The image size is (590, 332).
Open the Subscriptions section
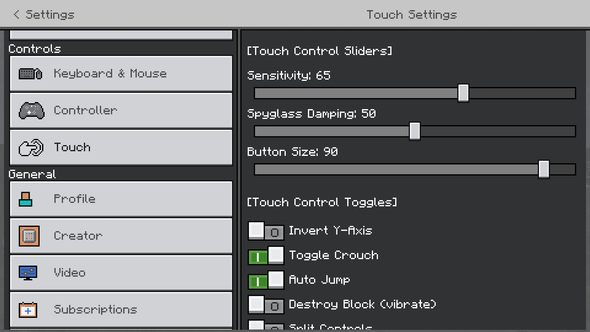click(x=121, y=310)
